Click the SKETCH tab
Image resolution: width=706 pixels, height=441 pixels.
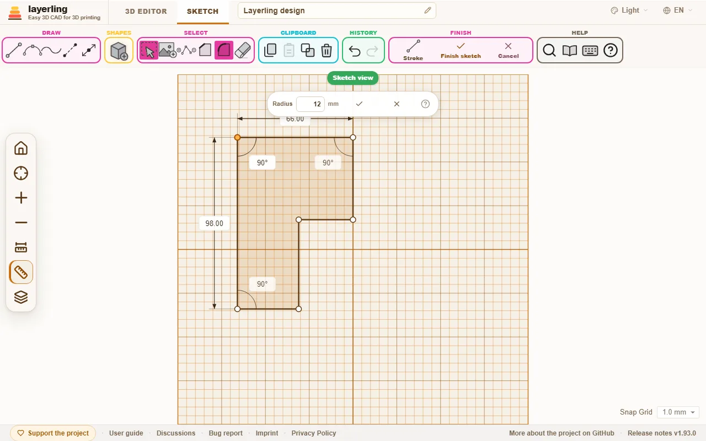[x=202, y=11]
